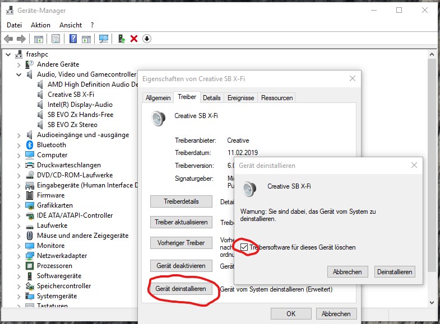Screen dimensions: 440x324
Task: Click the Treiberdetails button
Action: pyautogui.click(x=181, y=201)
